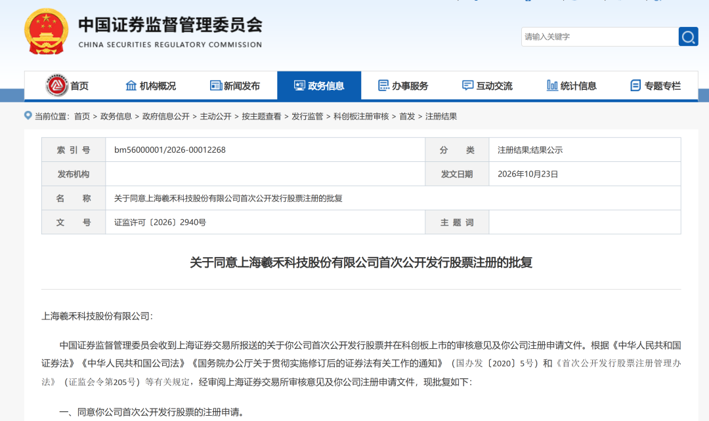Follow the 首页 breadcrumb link
Image resolution: width=709 pixels, height=421 pixels.
click(x=82, y=117)
